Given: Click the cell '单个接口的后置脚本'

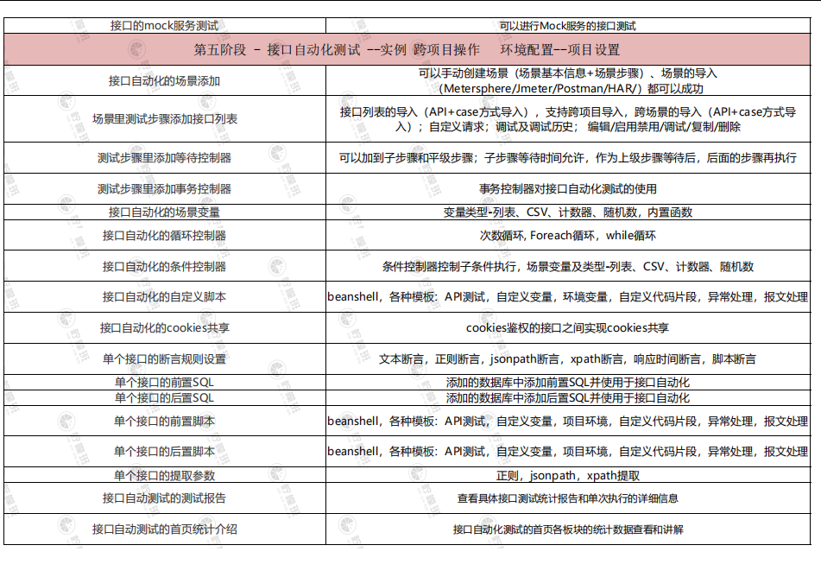Looking at the screenshot, I should point(164,451).
